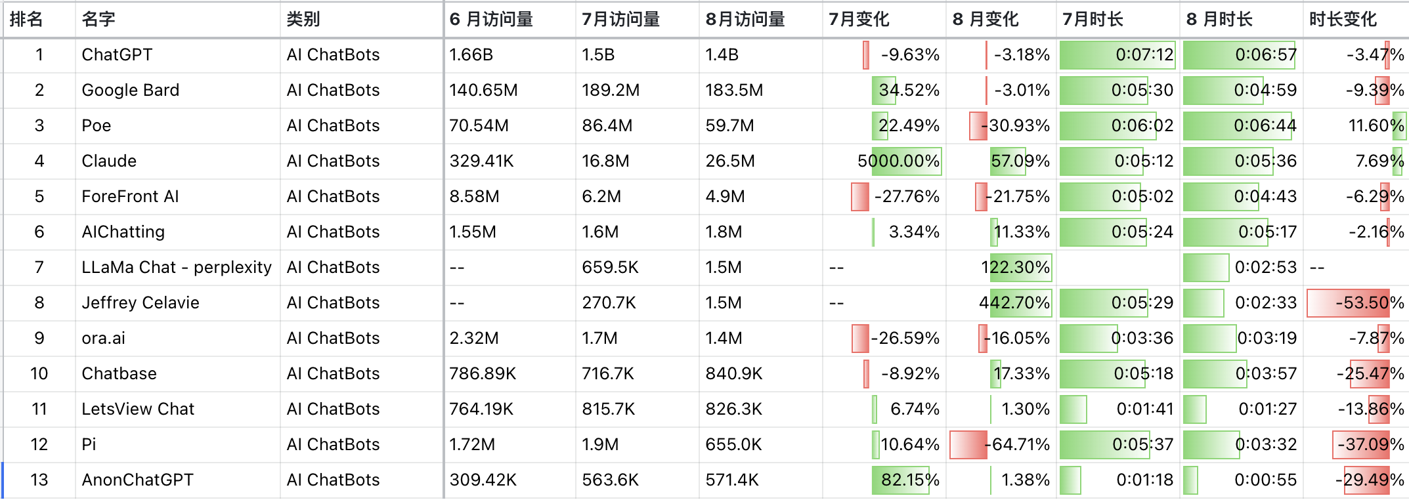Click the Pi name cell
This screenshot has height=500, width=1409.
point(178,445)
